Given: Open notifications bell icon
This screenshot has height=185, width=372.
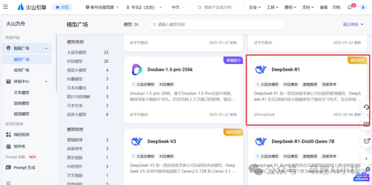Looking at the screenshot, I should click(x=350, y=7).
